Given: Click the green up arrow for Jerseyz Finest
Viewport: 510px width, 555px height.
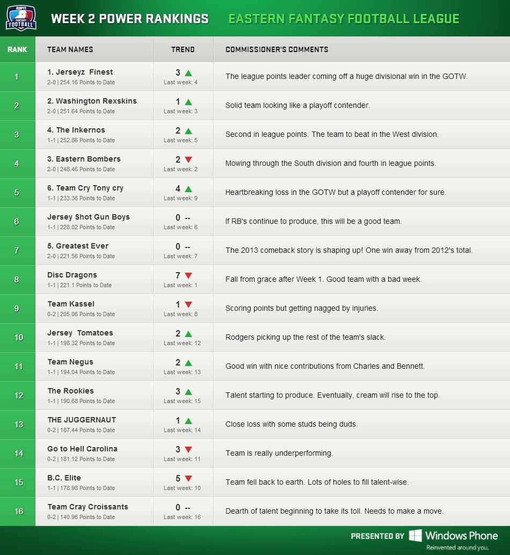Looking at the screenshot, I should (x=188, y=73).
